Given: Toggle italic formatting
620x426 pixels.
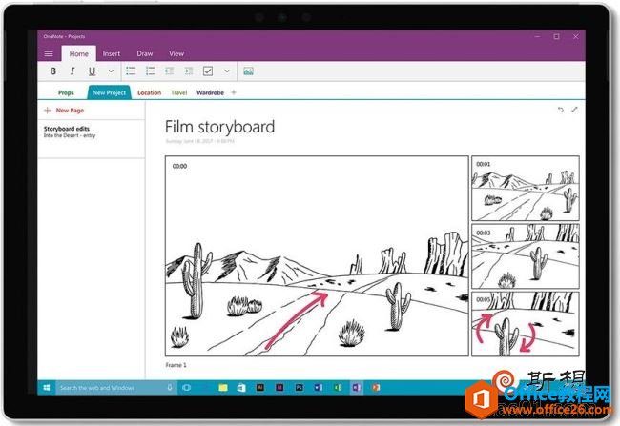Looking at the screenshot, I should (x=72, y=71).
